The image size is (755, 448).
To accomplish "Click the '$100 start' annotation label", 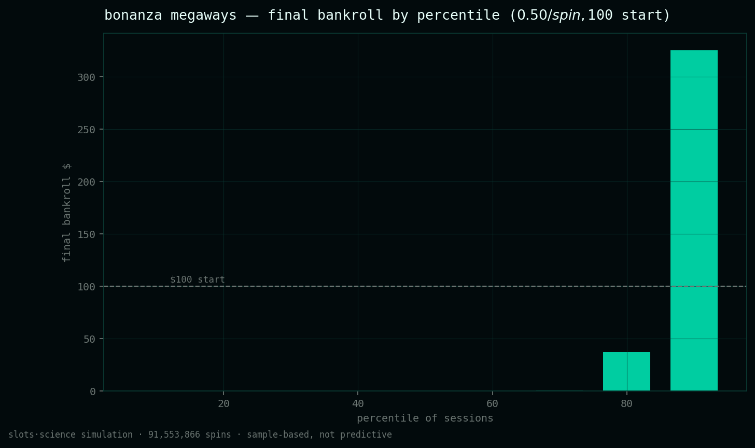I will tap(198, 279).
